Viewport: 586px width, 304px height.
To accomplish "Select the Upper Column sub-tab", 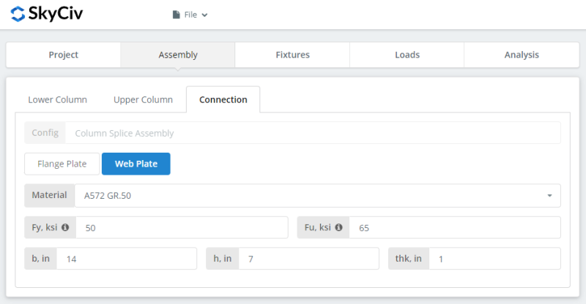I will click(x=143, y=99).
